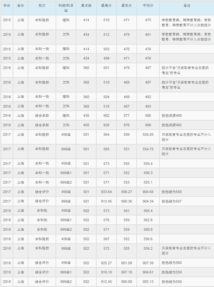
Task: Select the remark 投档线为558
Action: point(172,192)
